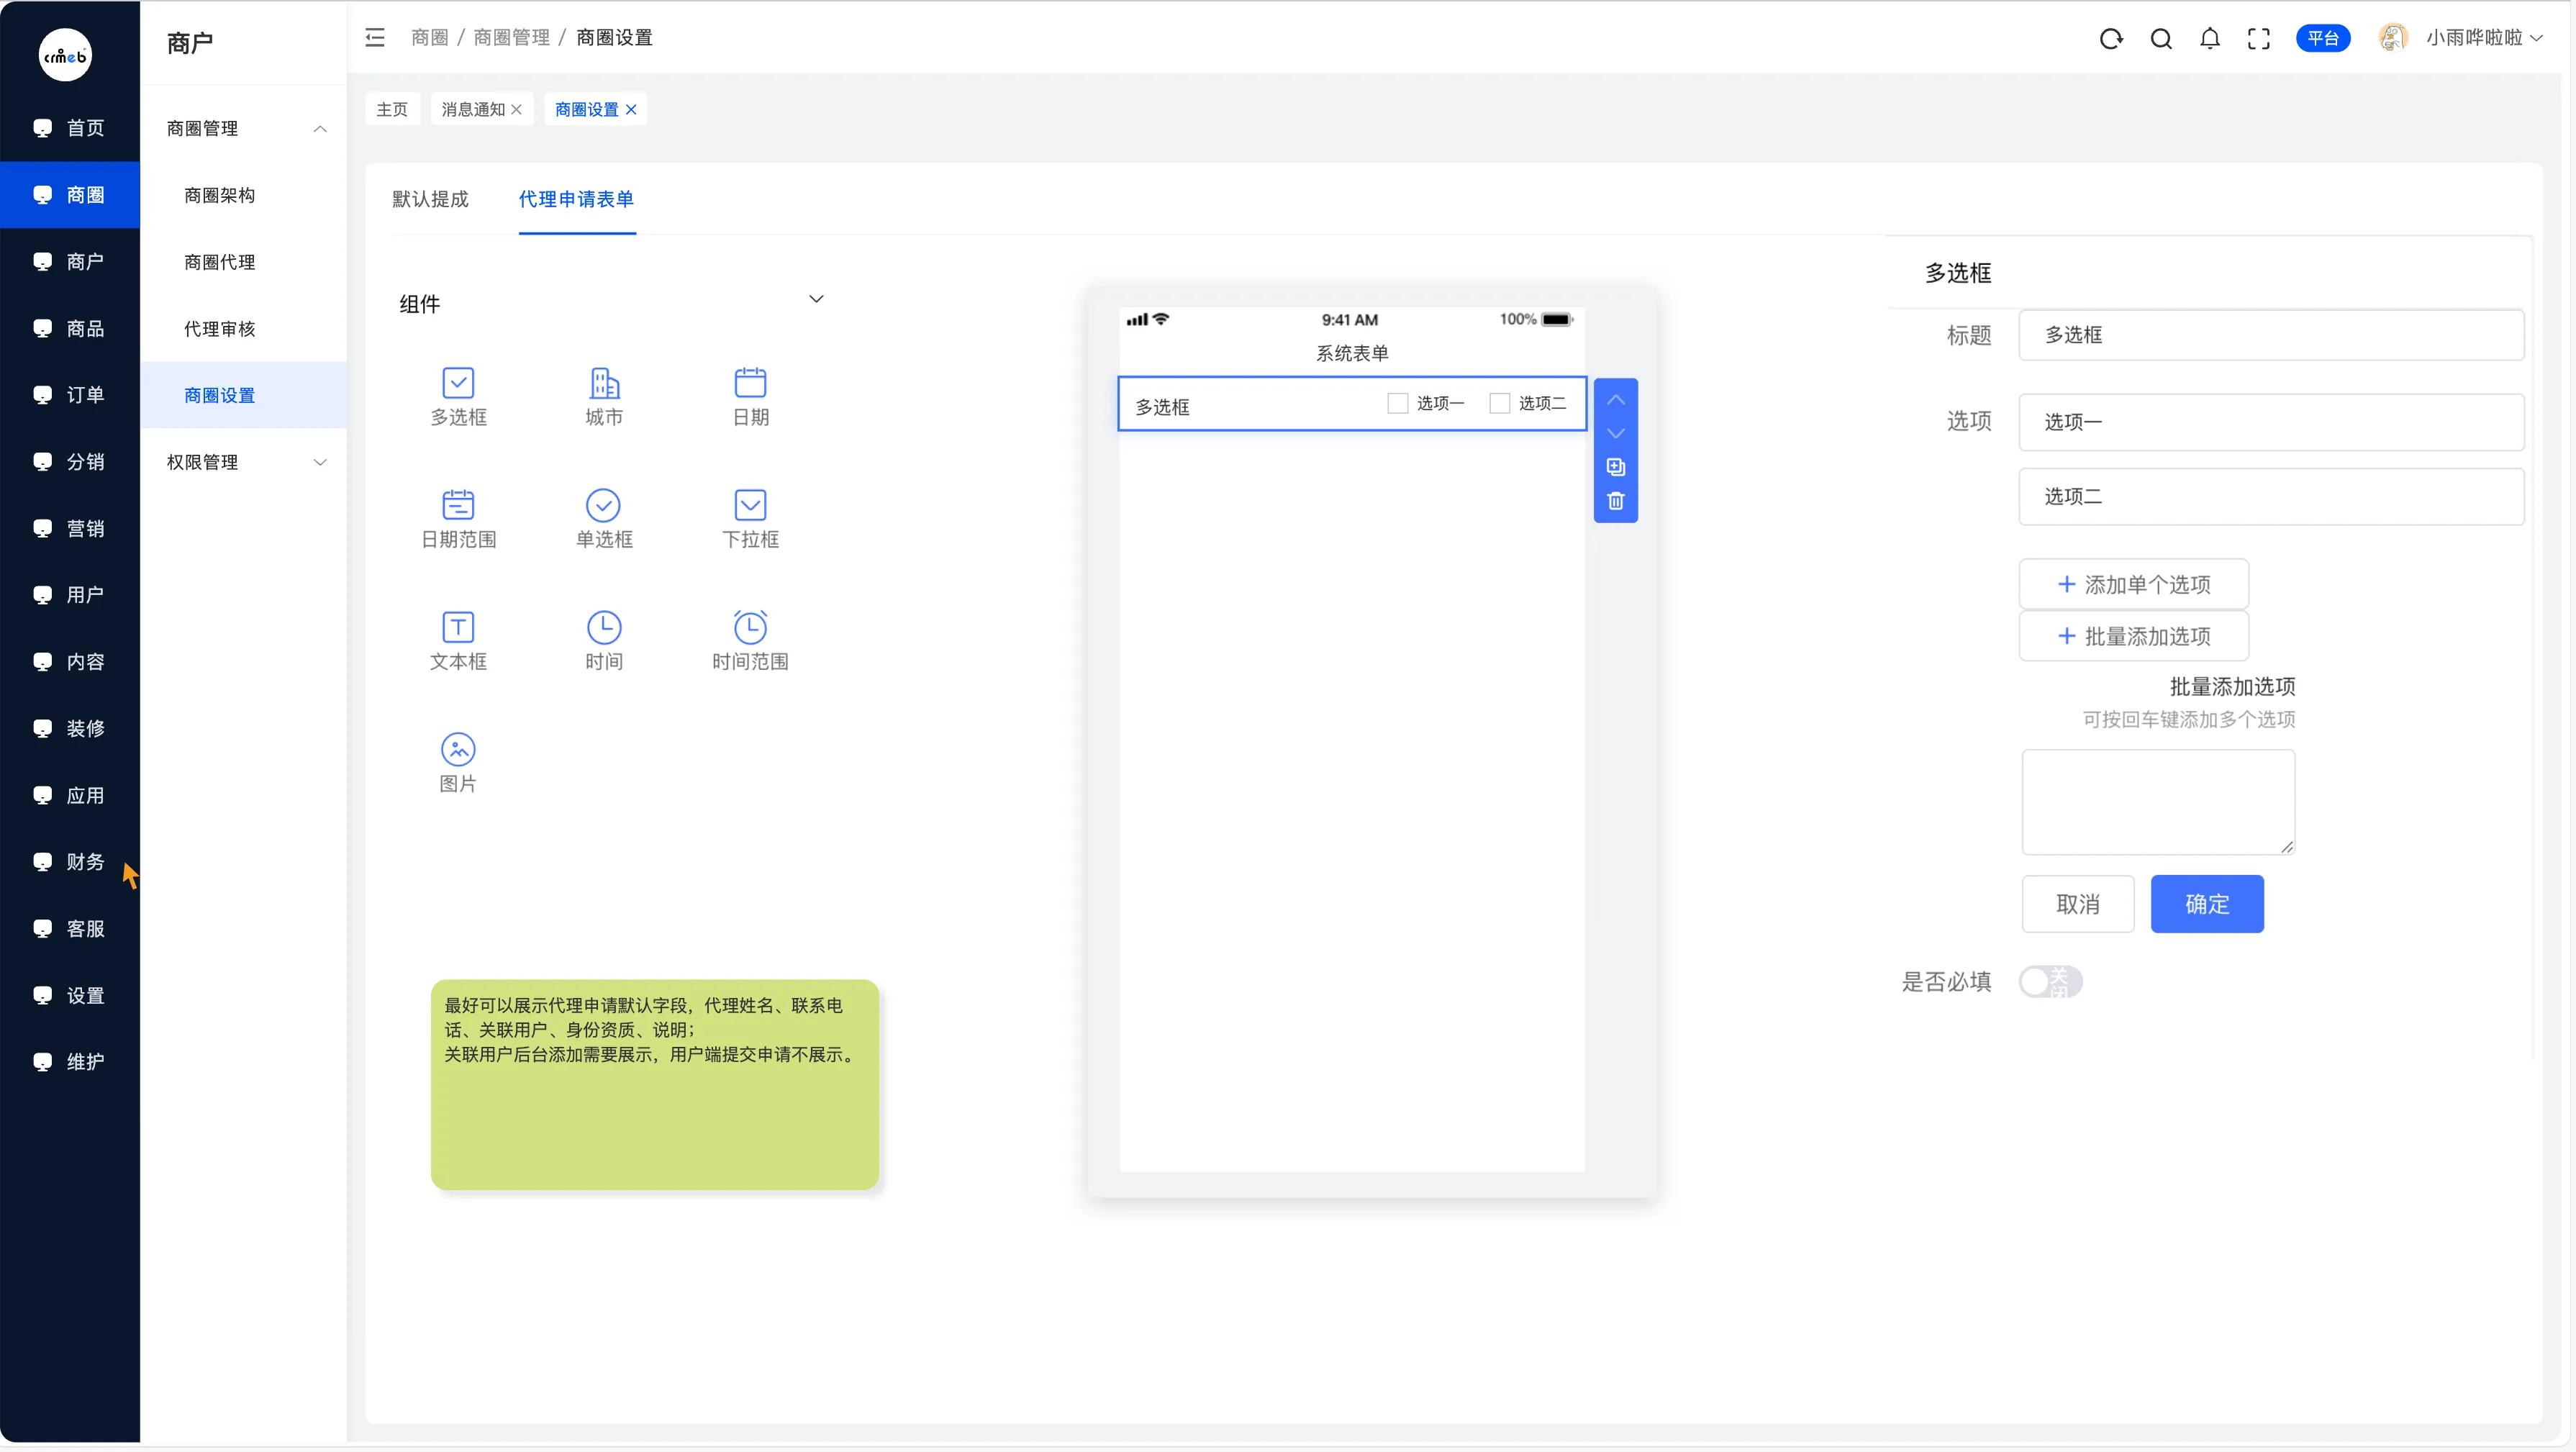The height and width of the screenshot is (1452, 2576).
Task: Toggle the 是否必填 required switch
Action: [x=2049, y=982]
